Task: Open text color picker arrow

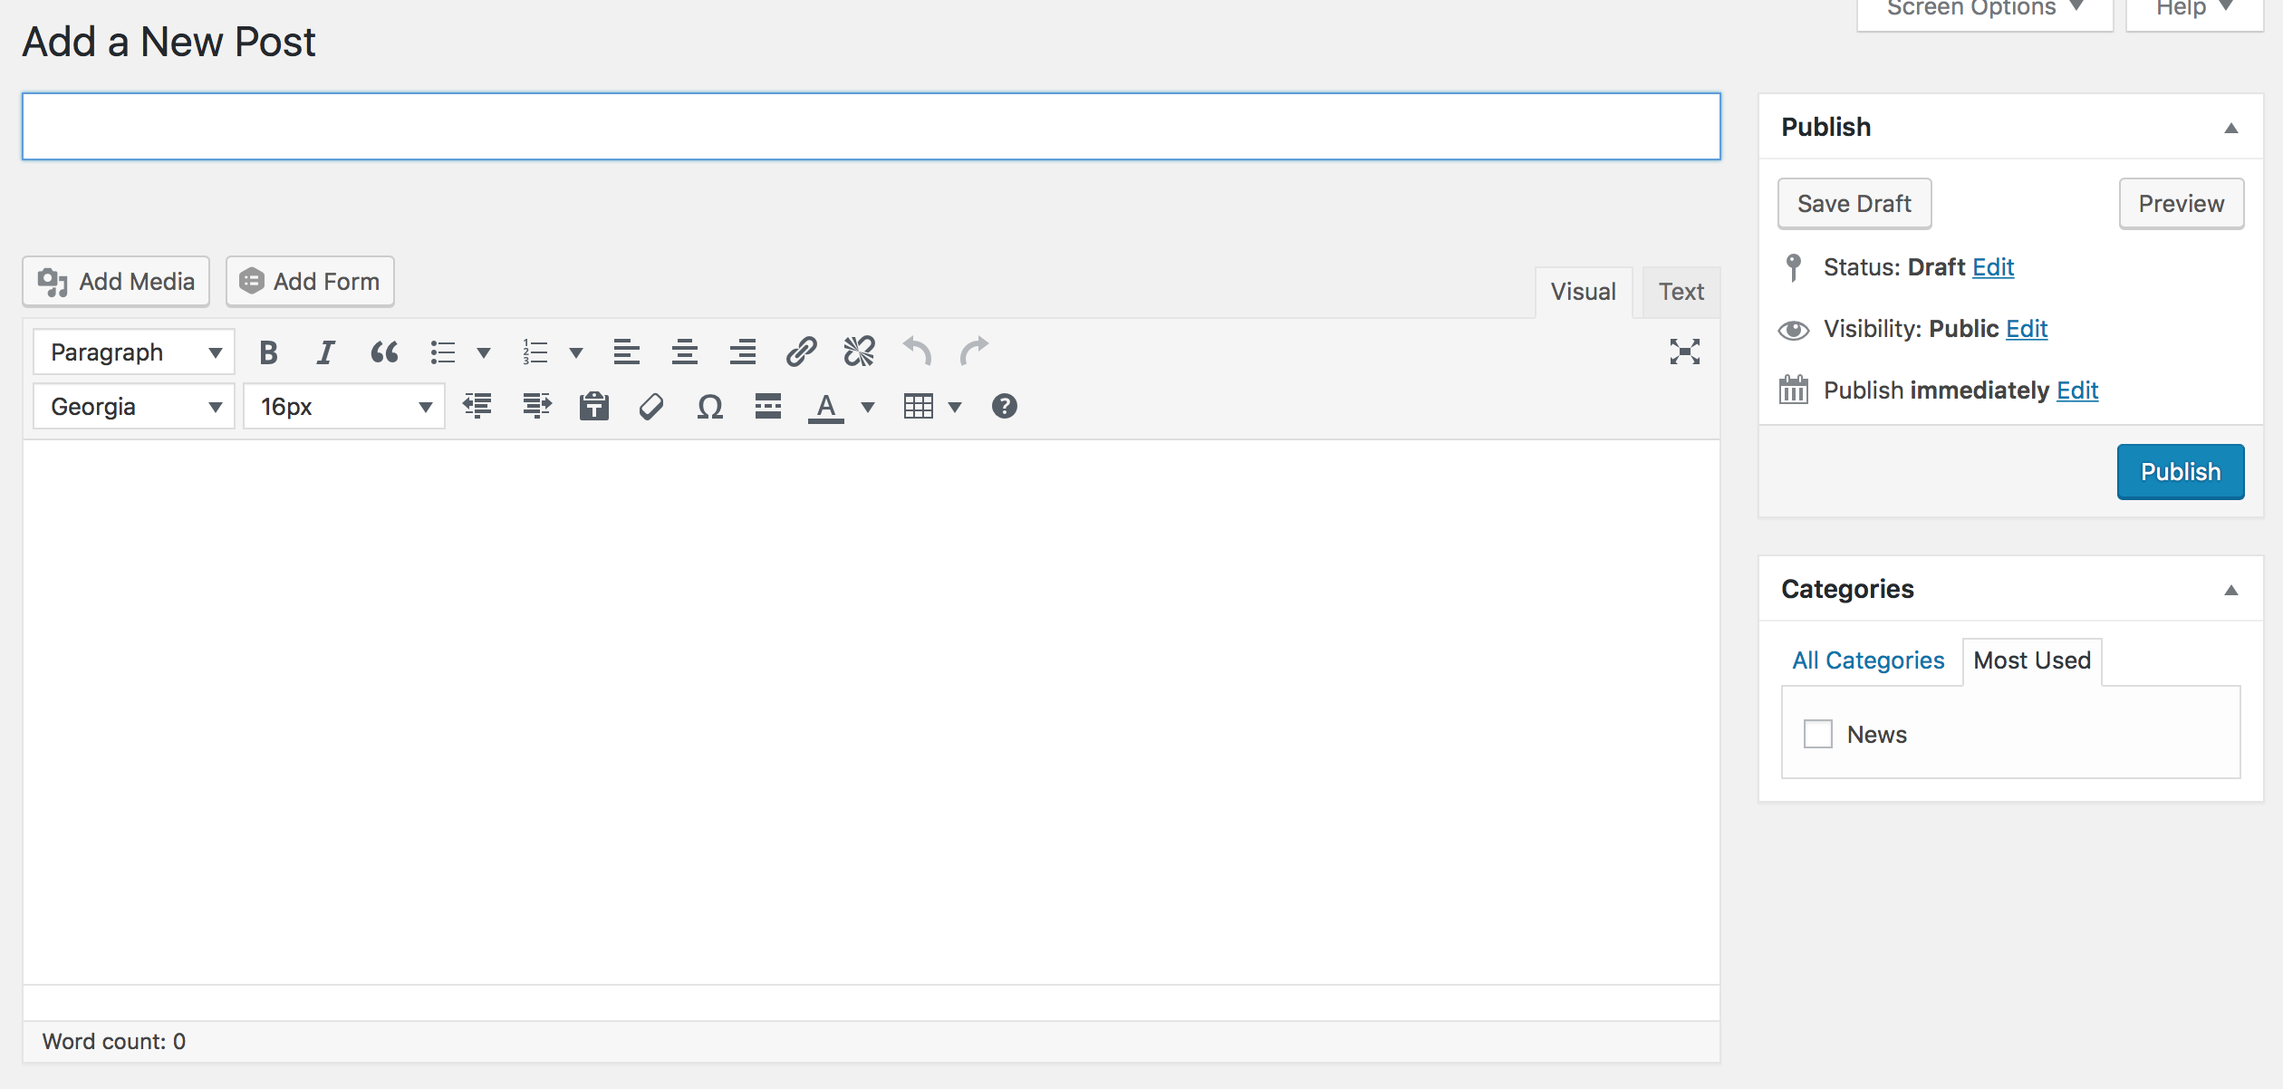Action: [868, 407]
